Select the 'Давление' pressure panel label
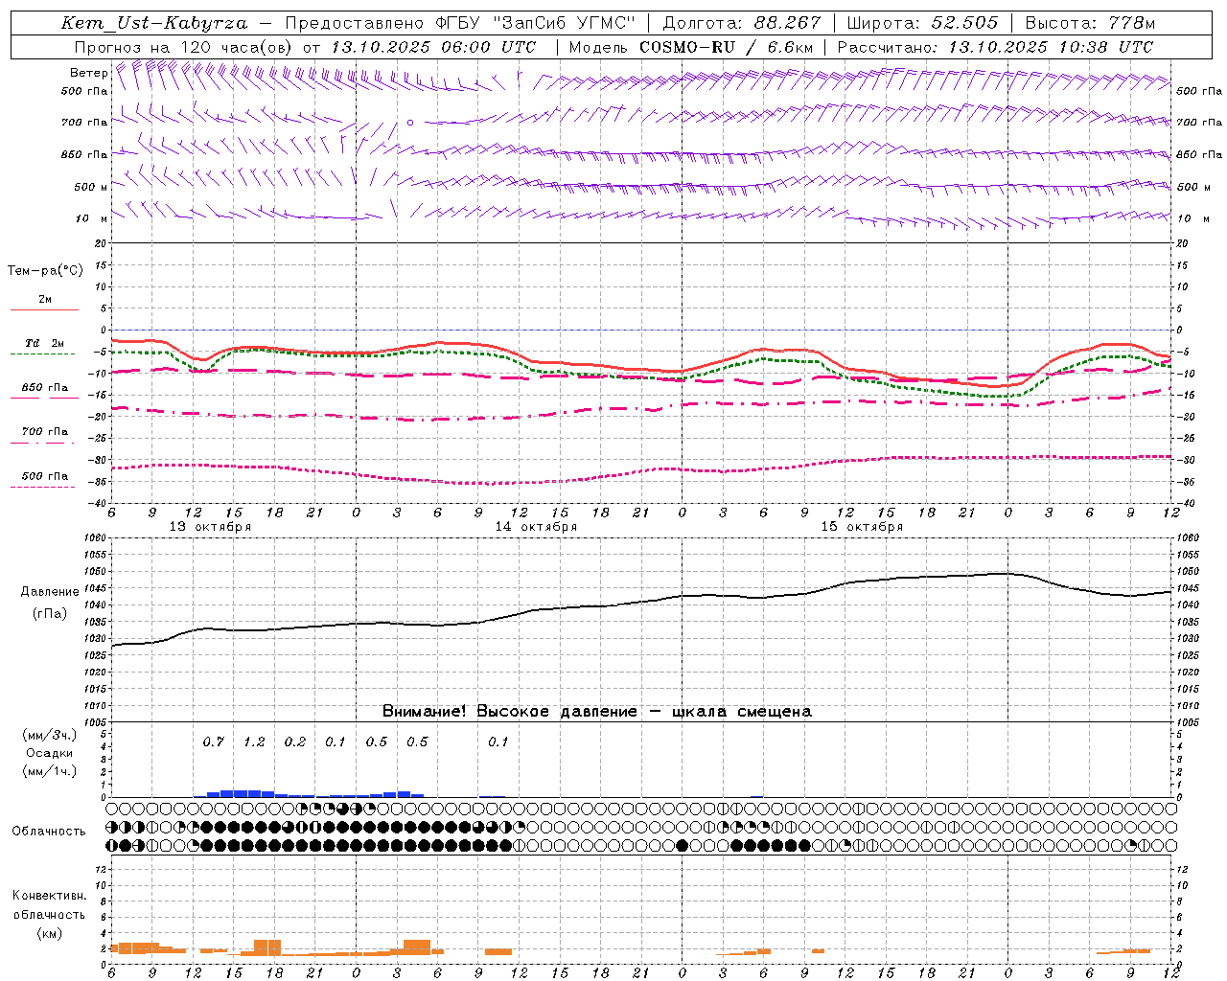The image size is (1227, 981). coord(50,592)
